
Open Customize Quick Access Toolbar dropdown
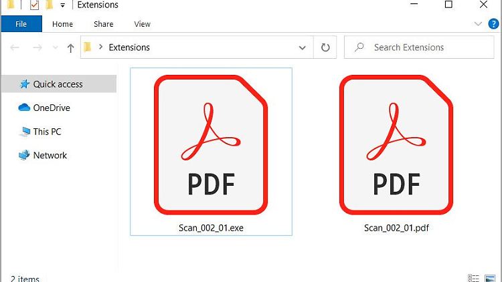point(62,5)
